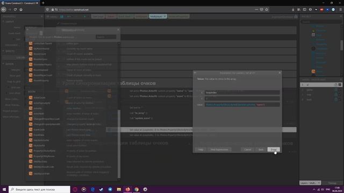Click the Project panel scrollbar
This screenshot has width=344, height=193.
point(342,45)
